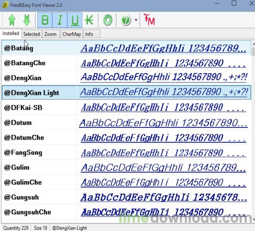Click the @GulimChe sample preview text
The height and width of the screenshot is (231, 255).
coord(163,182)
